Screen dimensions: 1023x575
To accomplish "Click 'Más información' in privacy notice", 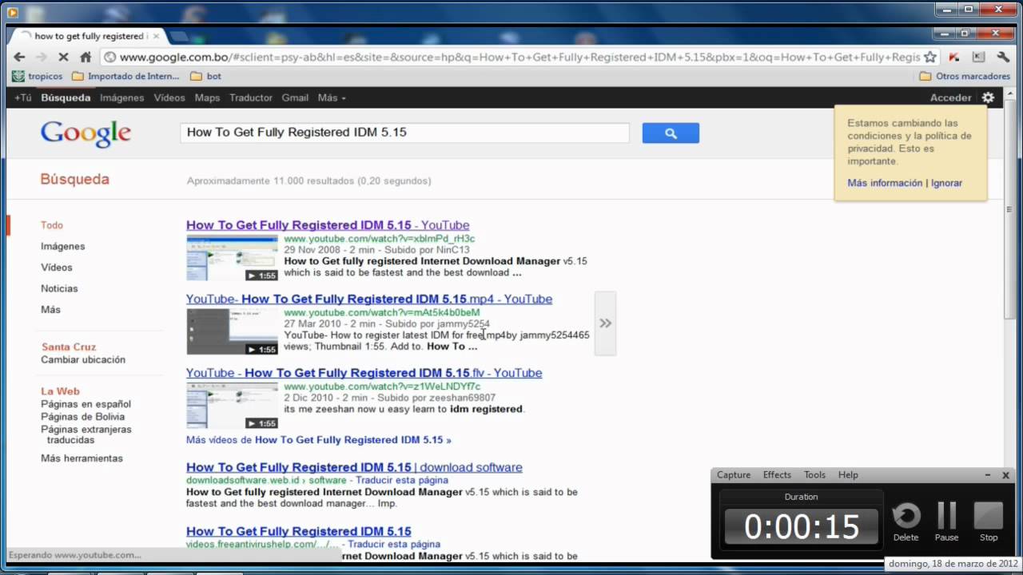I will point(885,183).
